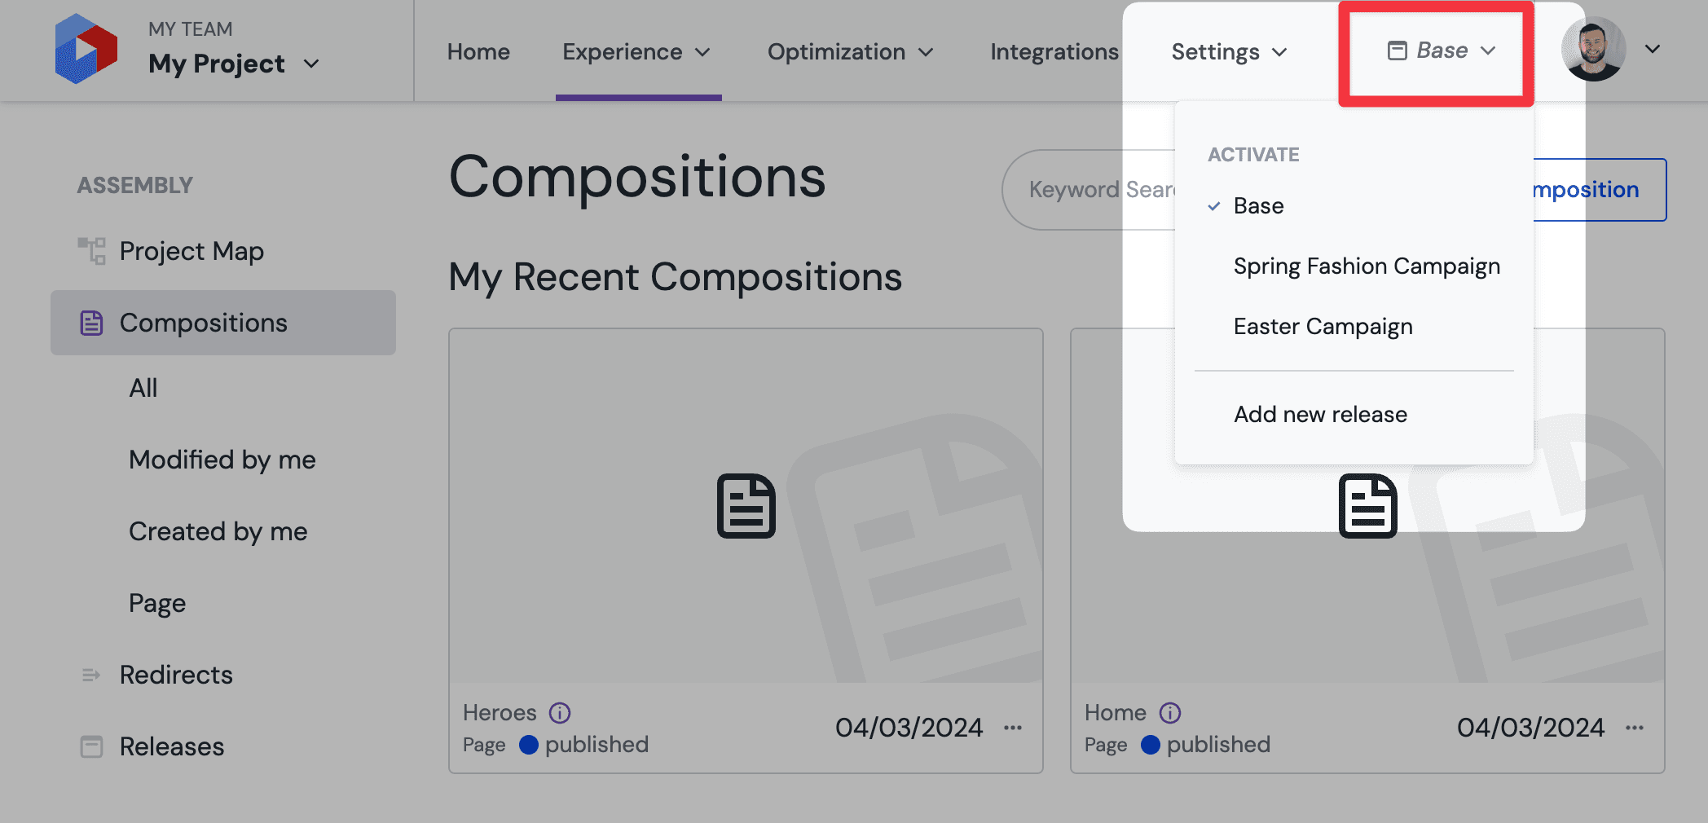Image resolution: width=1708 pixels, height=823 pixels.
Task: Open more options for Heroes card
Action: [x=1013, y=728]
